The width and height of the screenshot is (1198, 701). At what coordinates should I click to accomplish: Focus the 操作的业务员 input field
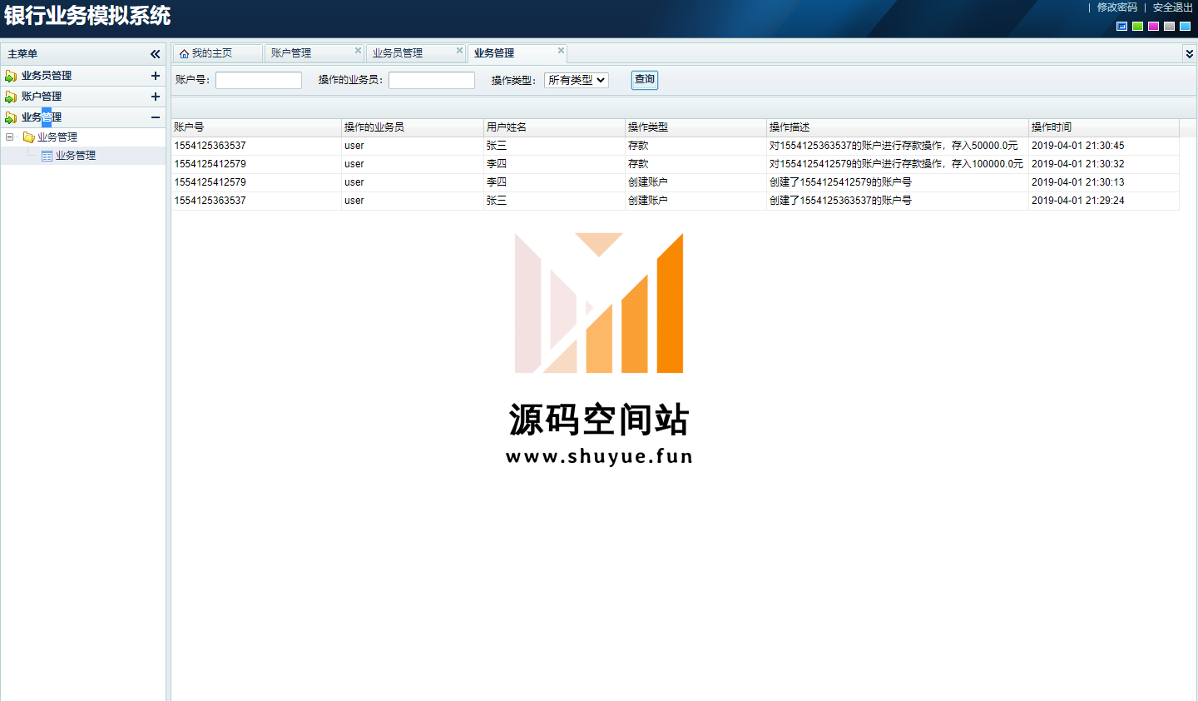click(x=432, y=80)
